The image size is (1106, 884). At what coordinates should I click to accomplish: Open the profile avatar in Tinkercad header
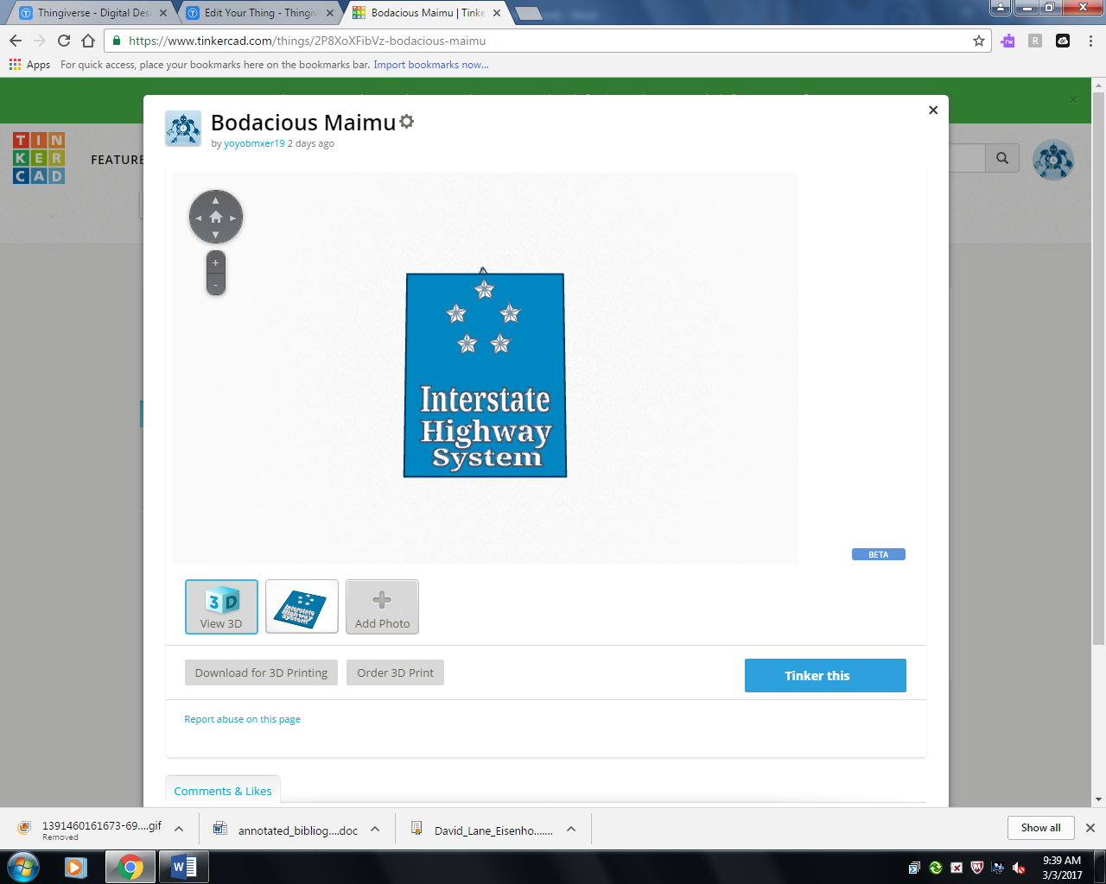click(x=1053, y=160)
